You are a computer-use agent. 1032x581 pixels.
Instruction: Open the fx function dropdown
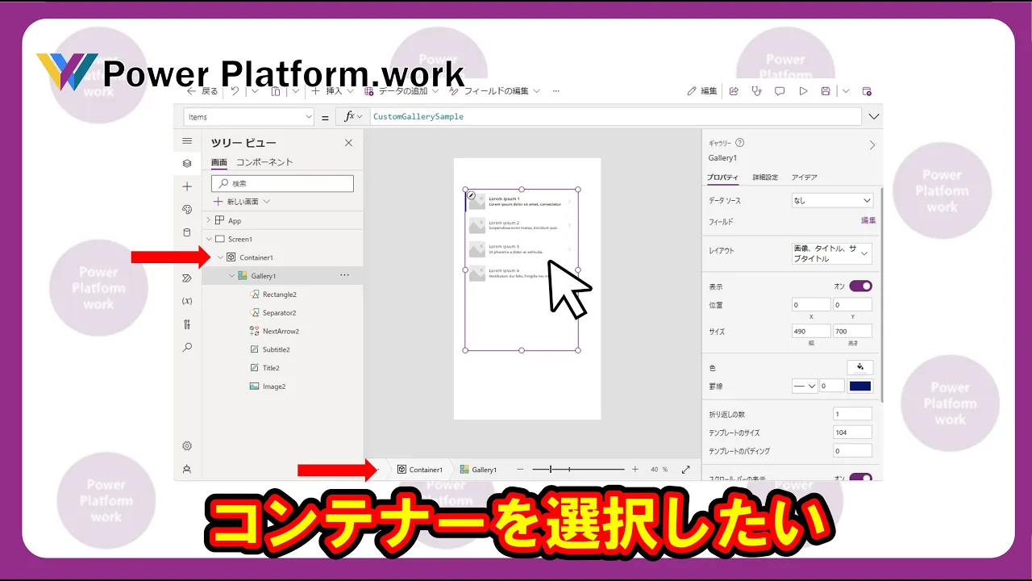tap(354, 117)
